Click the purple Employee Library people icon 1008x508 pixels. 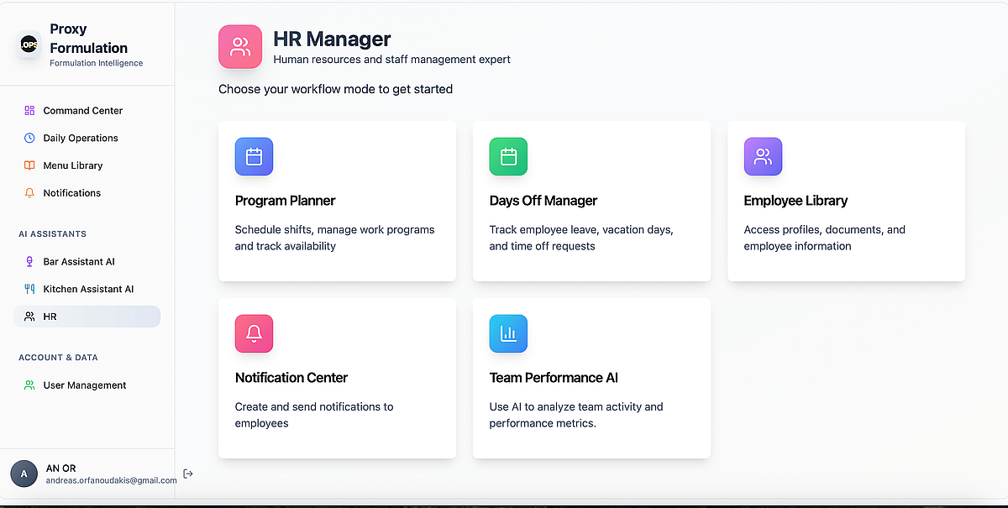[x=763, y=157]
